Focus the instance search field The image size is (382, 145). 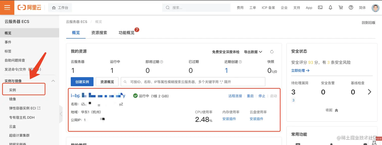[193, 82]
